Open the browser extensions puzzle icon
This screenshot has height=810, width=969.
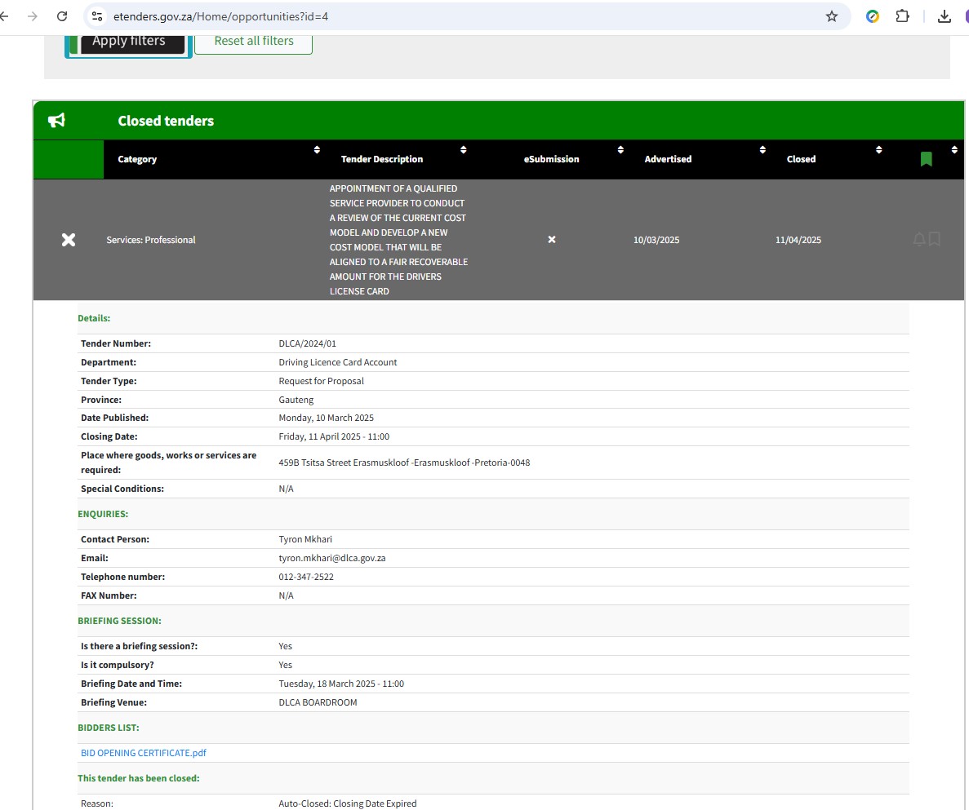pyautogui.click(x=902, y=16)
